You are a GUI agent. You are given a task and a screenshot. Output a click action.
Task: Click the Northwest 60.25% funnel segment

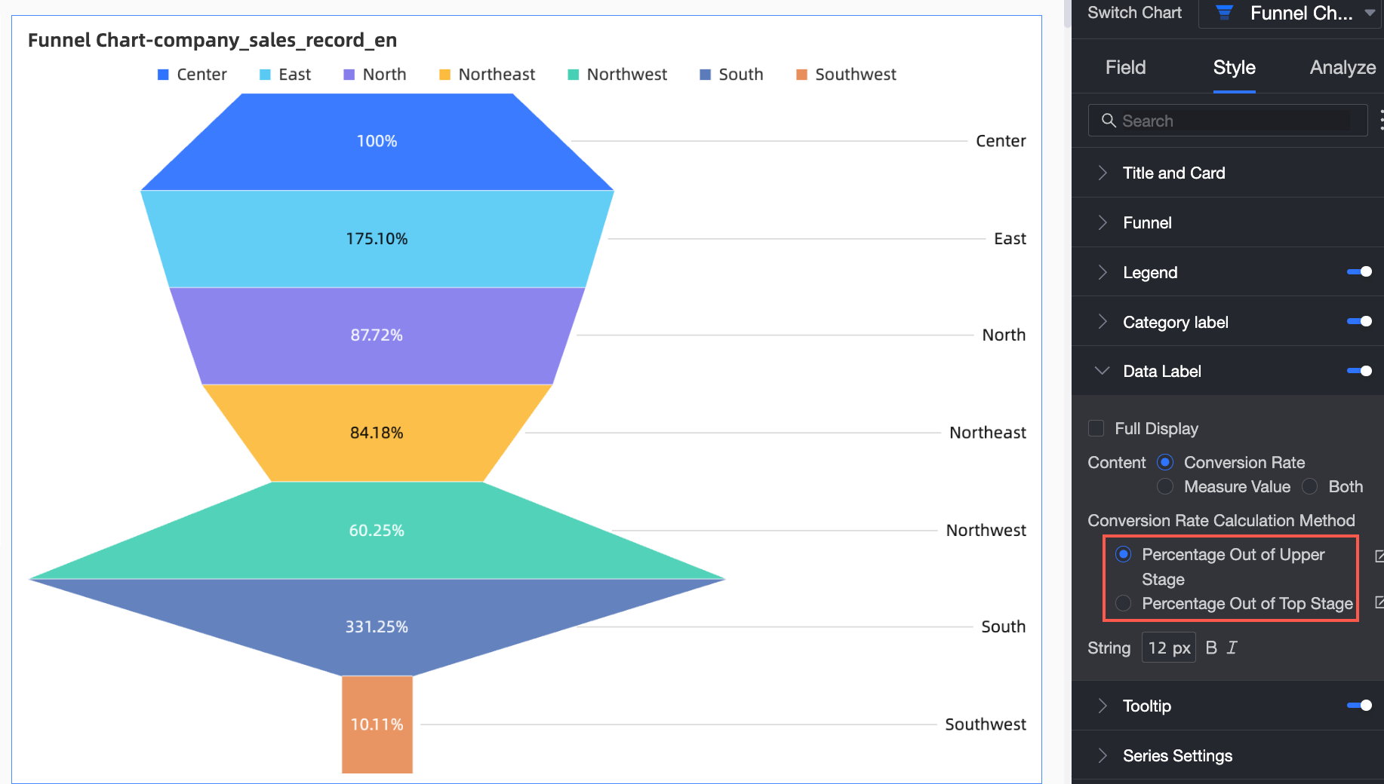pos(377,530)
